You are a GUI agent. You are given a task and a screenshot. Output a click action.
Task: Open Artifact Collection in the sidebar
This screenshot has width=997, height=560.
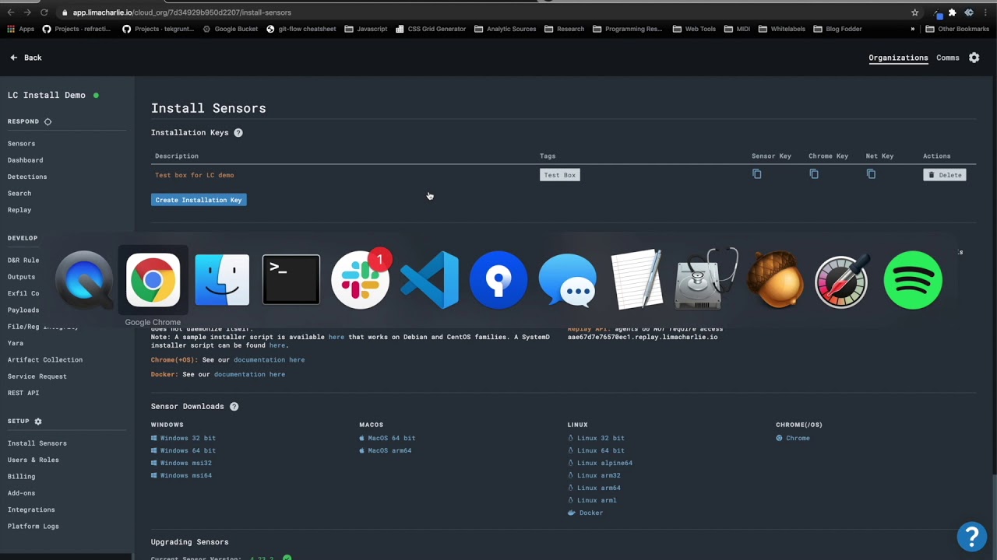pos(45,360)
